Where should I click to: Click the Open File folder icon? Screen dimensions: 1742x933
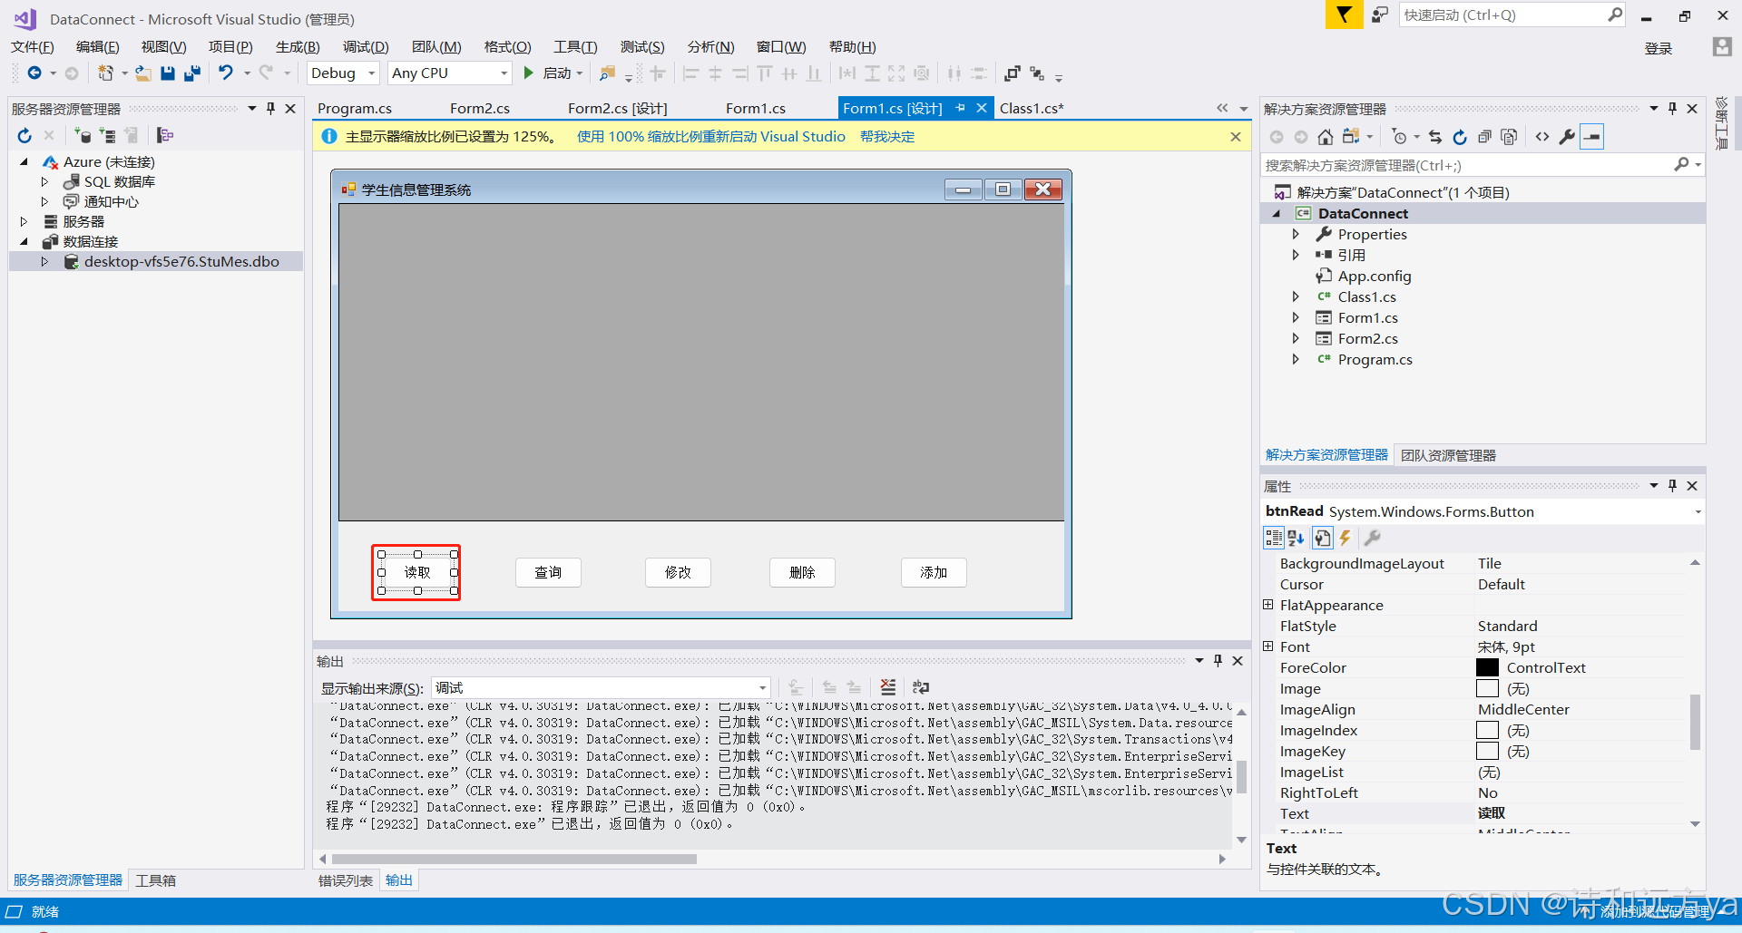point(143,73)
